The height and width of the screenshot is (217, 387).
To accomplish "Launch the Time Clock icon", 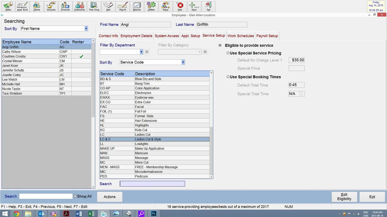I will (x=94, y=6).
